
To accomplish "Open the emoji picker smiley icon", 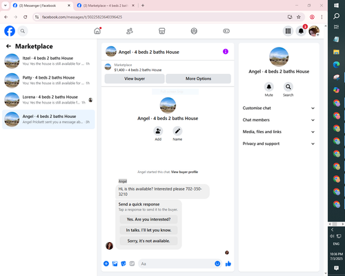I will [217, 264].
